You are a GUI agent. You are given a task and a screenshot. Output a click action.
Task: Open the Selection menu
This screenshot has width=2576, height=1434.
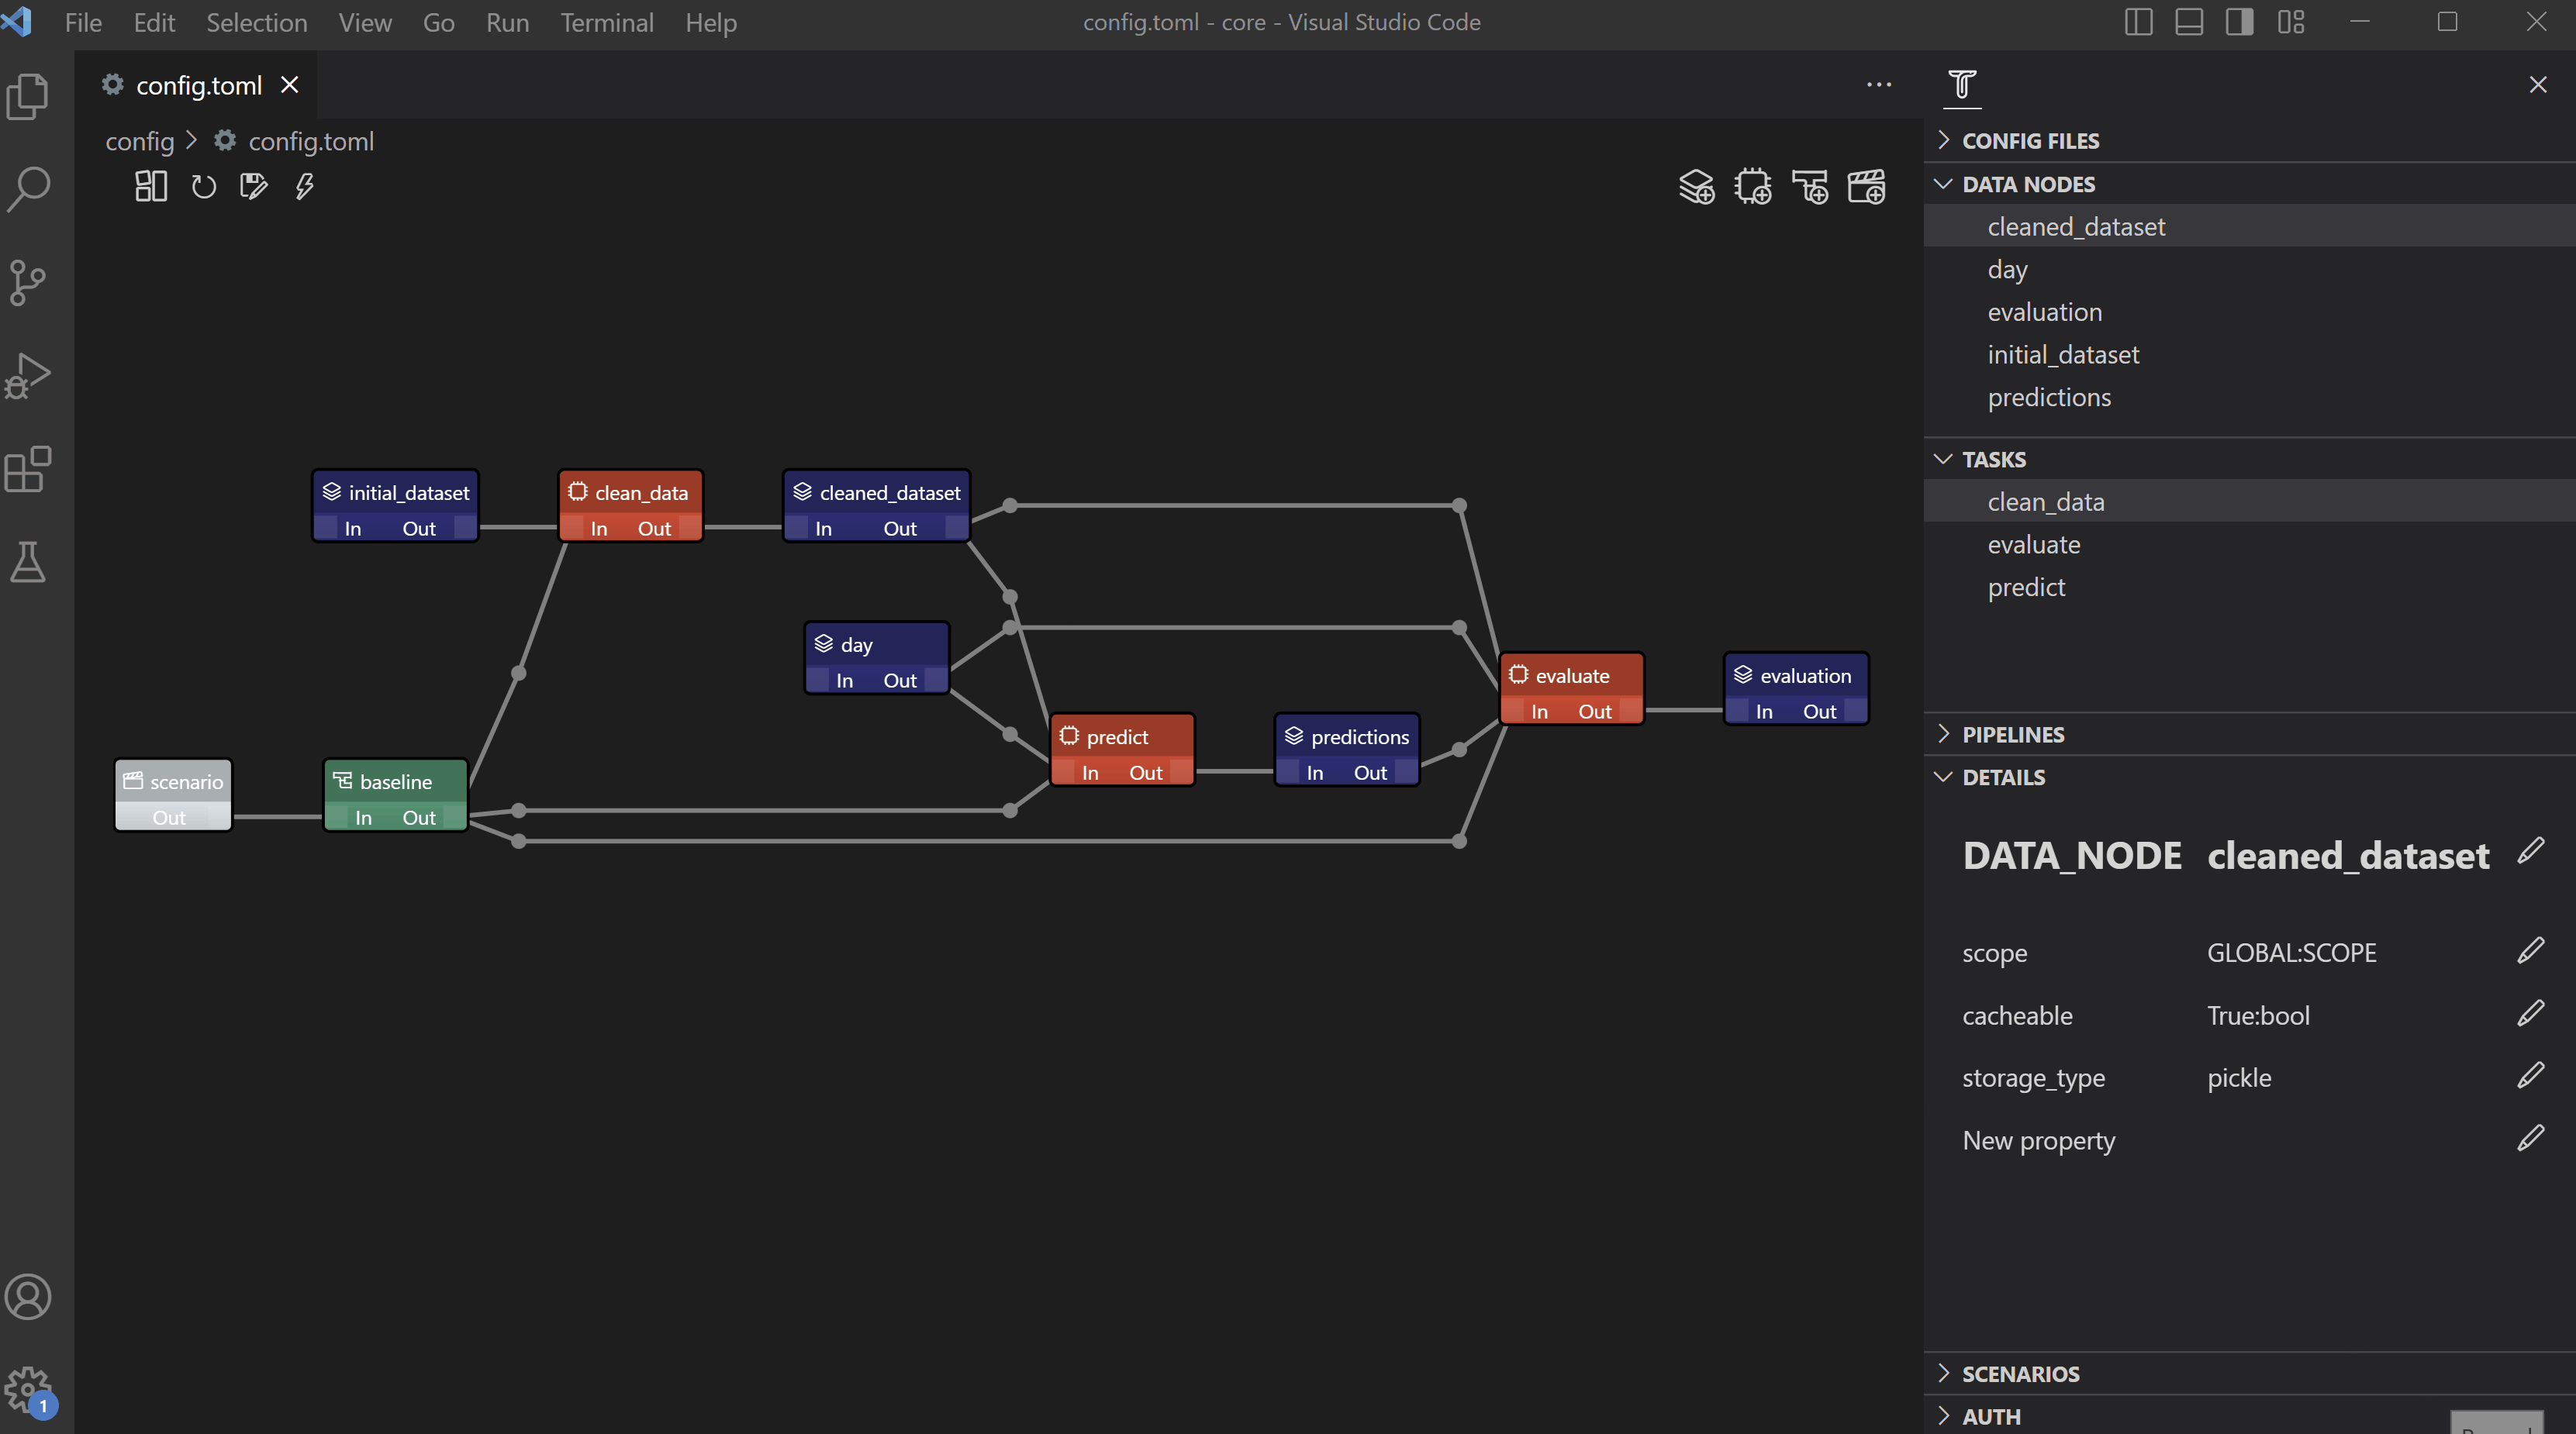tap(256, 22)
